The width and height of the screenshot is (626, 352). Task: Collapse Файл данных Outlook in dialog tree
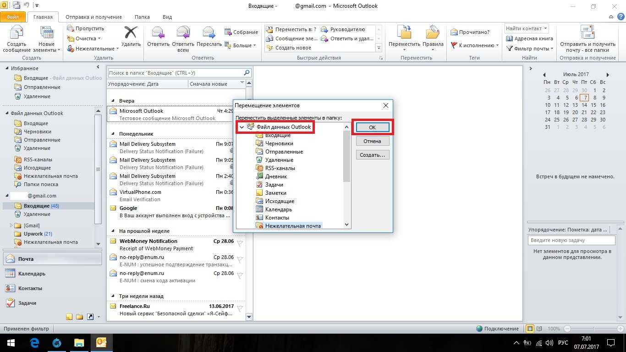[x=242, y=127]
